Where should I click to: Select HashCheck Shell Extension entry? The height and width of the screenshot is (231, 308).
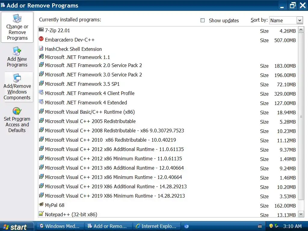pos(73,49)
